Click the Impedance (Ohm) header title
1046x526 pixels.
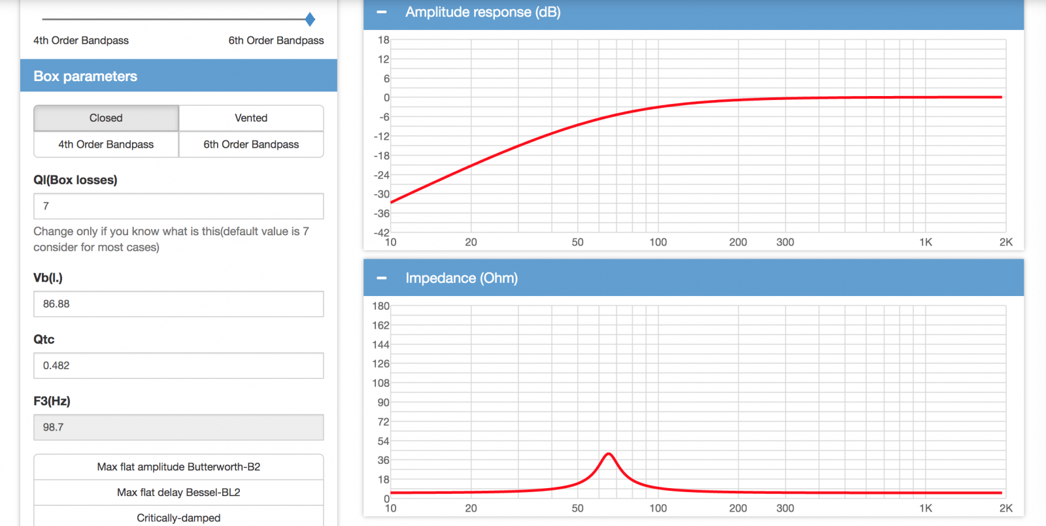(462, 278)
